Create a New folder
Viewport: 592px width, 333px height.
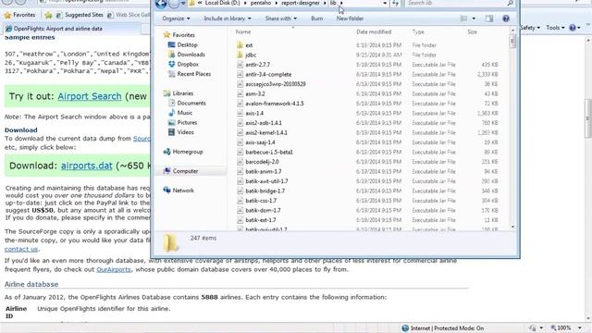(x=350, y=18)
